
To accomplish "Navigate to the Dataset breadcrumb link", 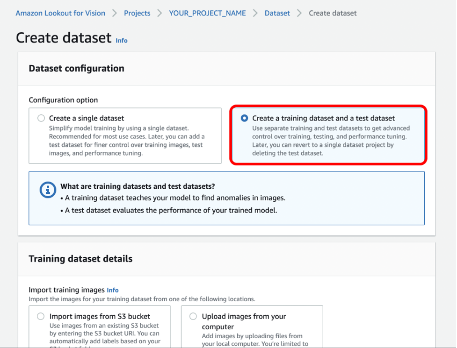I will tap(277, 13).
